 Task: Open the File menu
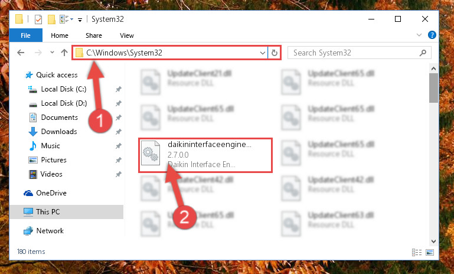[x=26, y=35]
